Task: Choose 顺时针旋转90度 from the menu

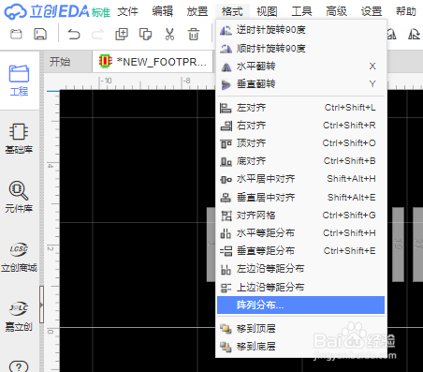Action: pos(300,49)
